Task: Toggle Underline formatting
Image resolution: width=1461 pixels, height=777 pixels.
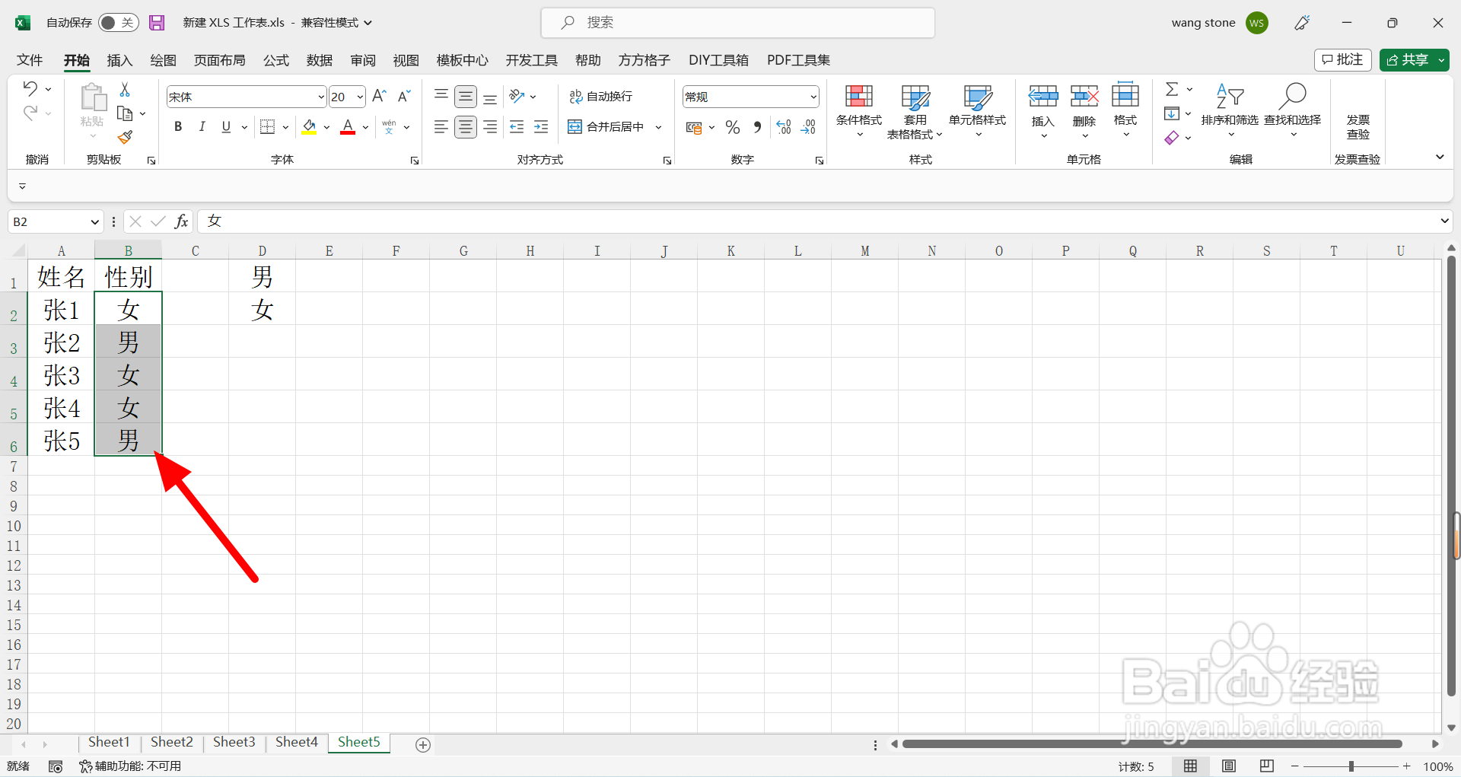Action: 226,127
